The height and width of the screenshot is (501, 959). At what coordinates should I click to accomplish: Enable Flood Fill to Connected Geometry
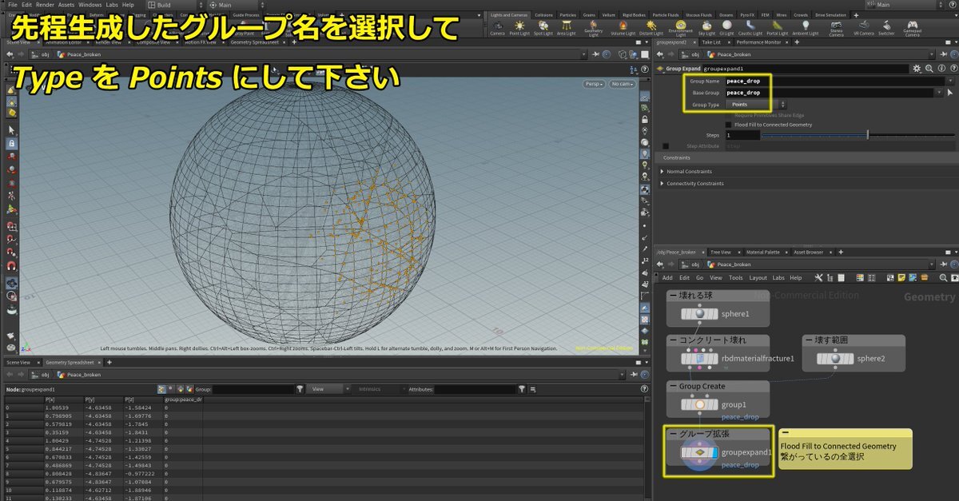728,125
